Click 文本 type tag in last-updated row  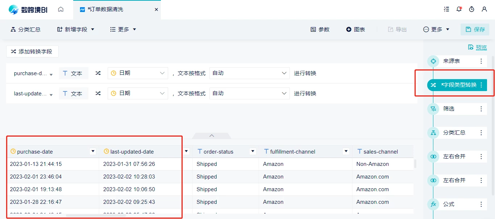pos(74,94)
